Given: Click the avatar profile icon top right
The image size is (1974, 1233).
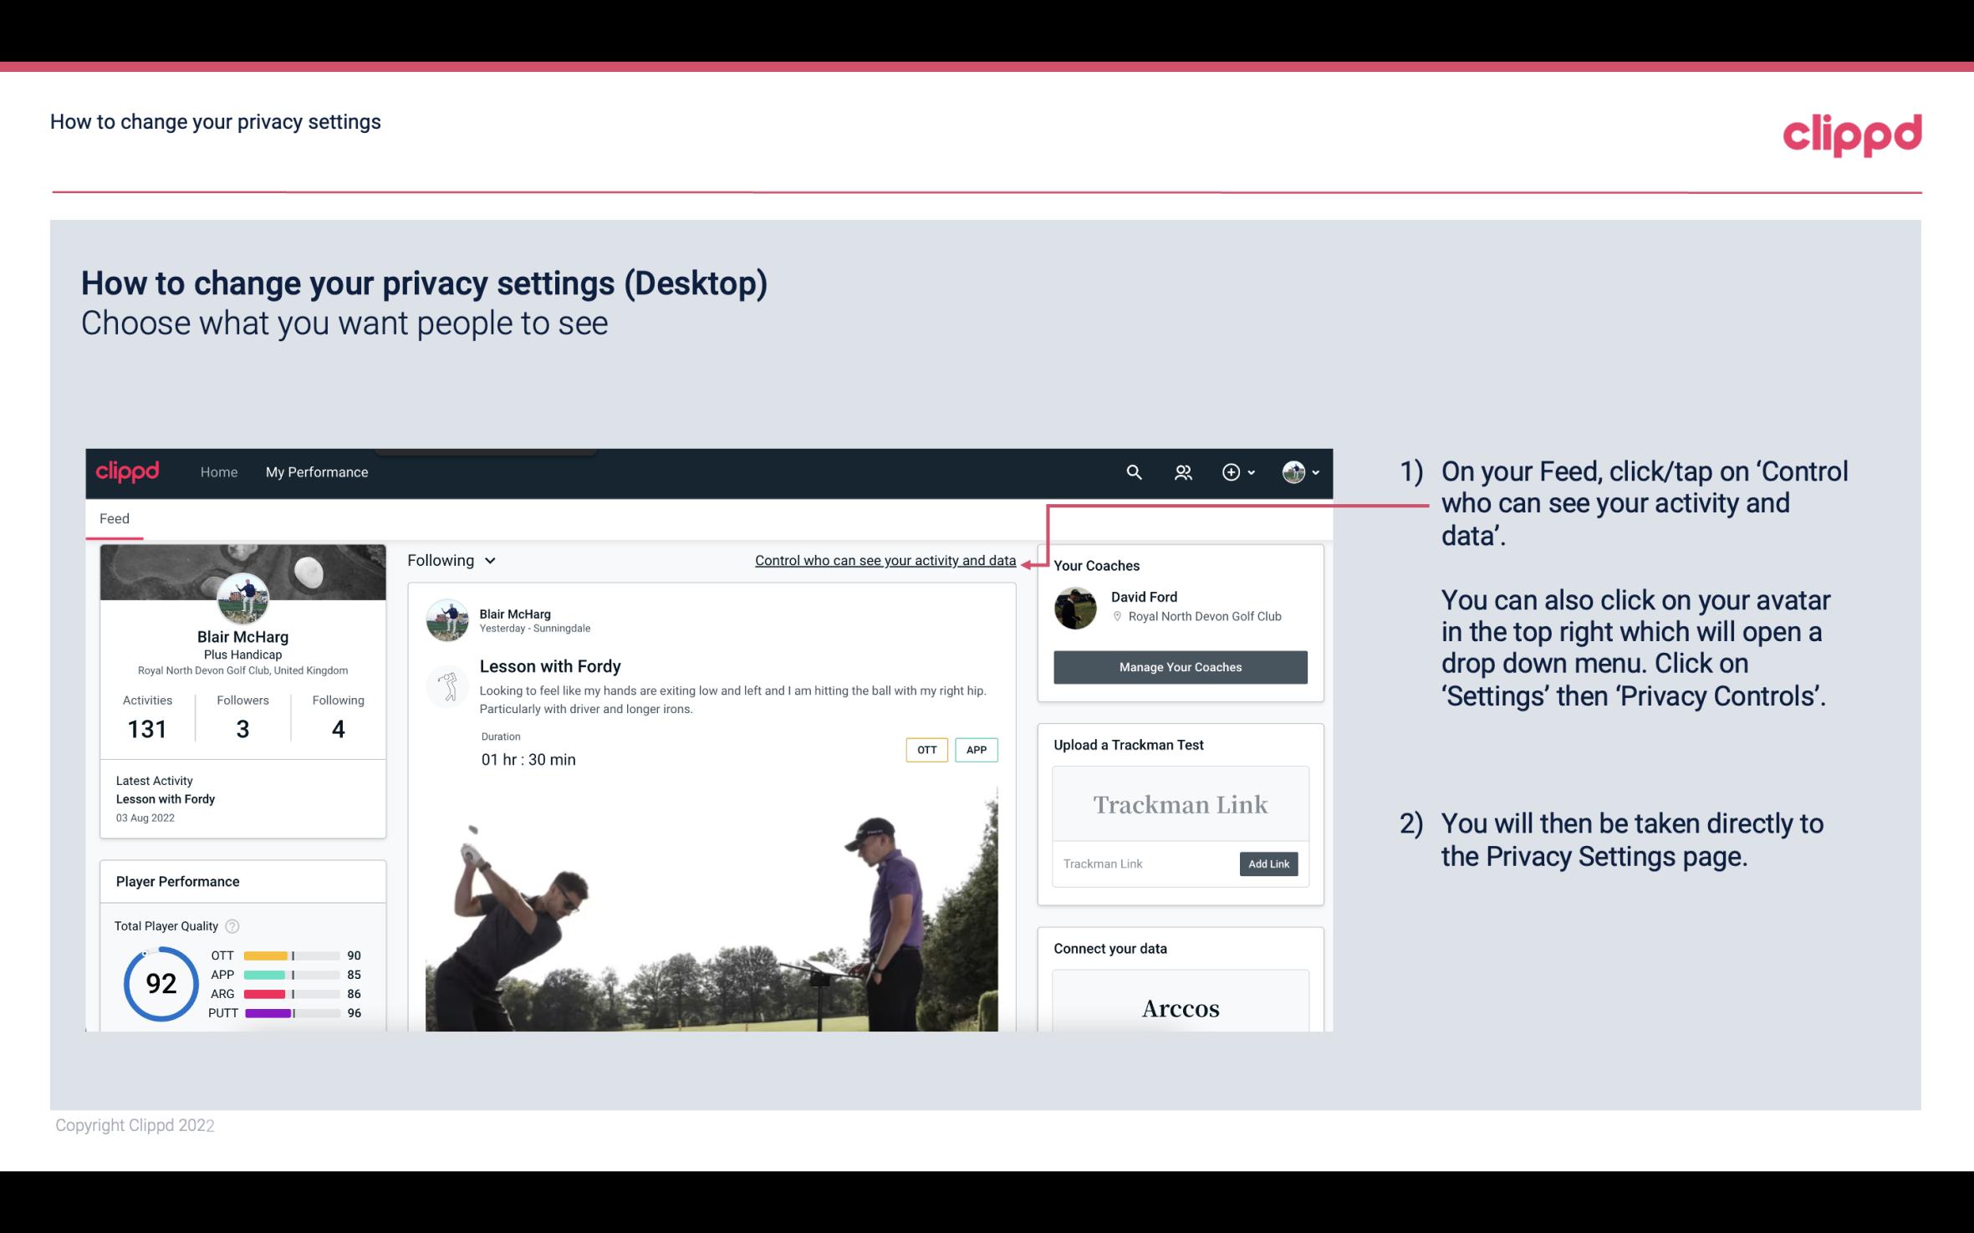Looking at the screenshot, I should click(x=1293, y=471).
